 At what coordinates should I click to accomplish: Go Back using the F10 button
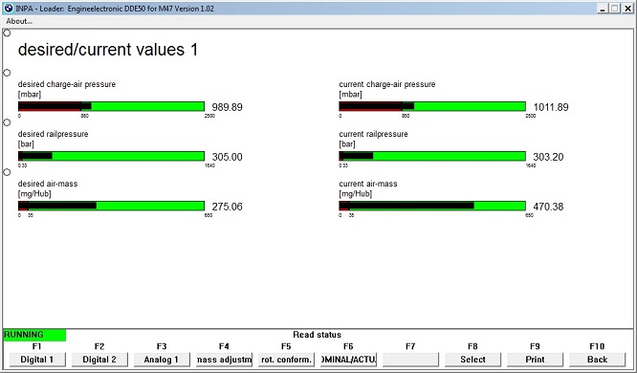(597, 360)
